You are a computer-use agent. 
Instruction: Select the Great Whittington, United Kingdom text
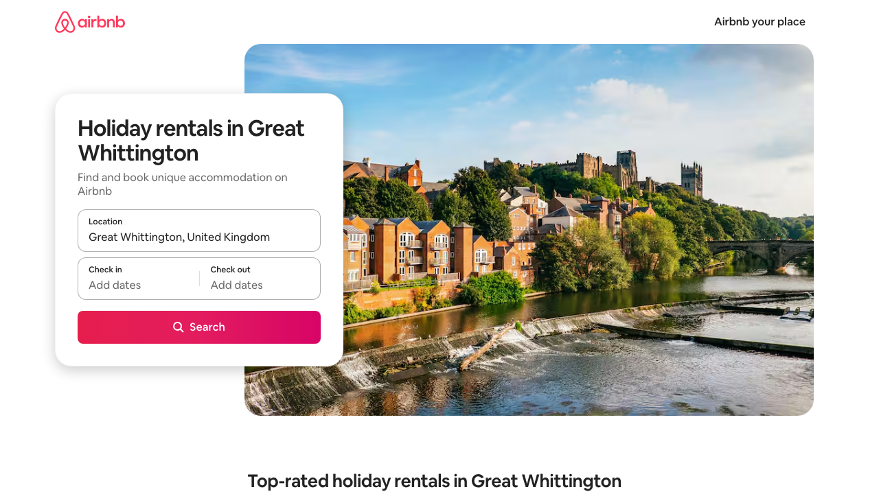(x=179, y=237)
